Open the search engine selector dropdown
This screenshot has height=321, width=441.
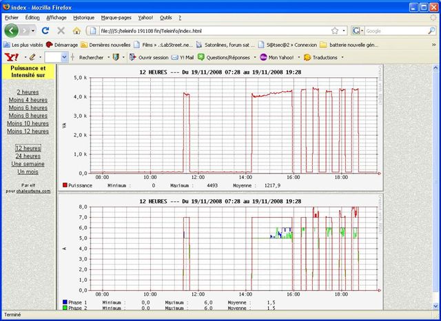(x=358, y=31)
